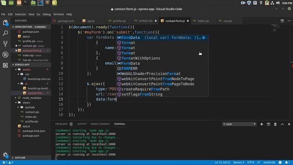Open notifications bell in status bar
The image size is (293, 165).
[x=287, y=162]
